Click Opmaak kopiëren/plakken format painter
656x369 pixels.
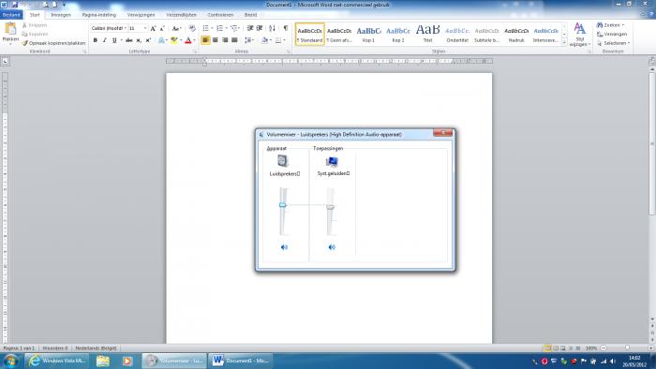[x=53, y=43]
